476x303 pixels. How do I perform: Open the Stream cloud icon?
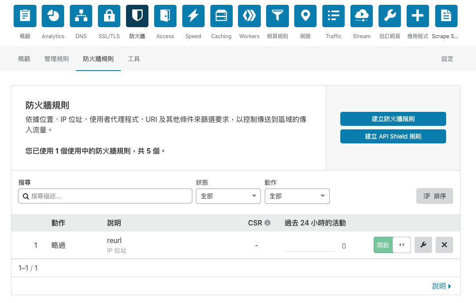click(x=362, y=16)
